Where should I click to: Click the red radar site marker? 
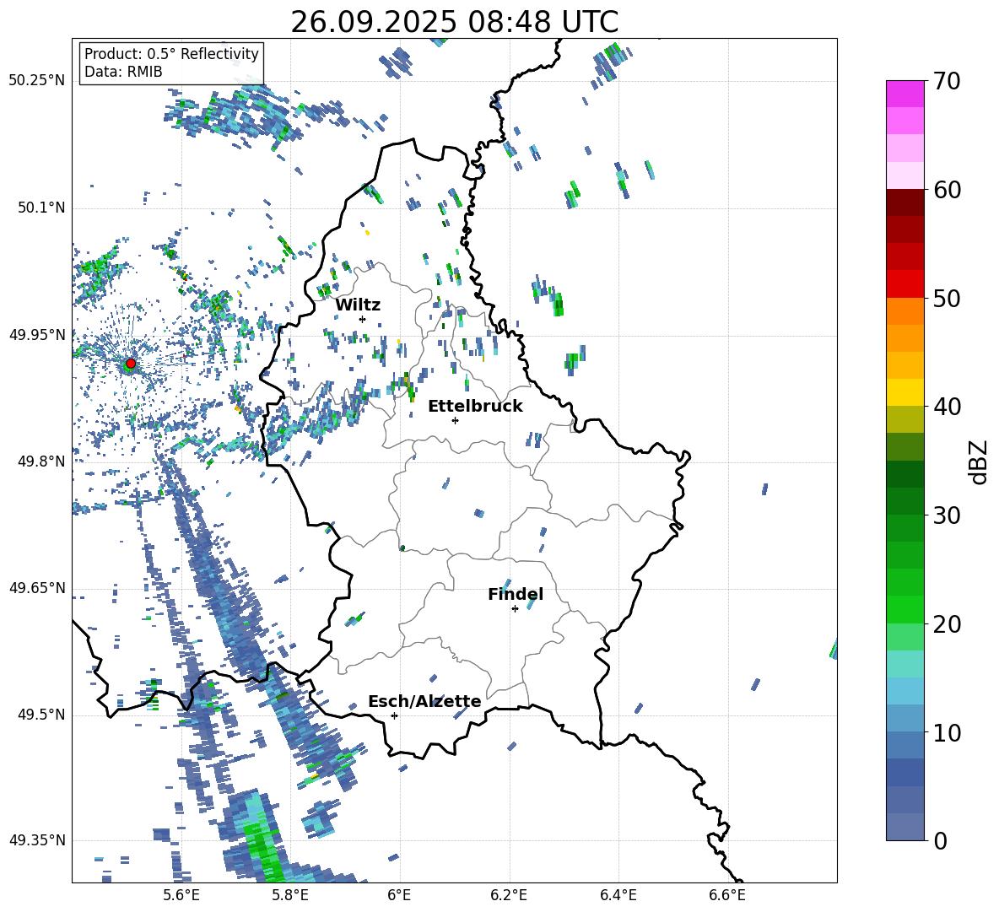tap(131, 364)
